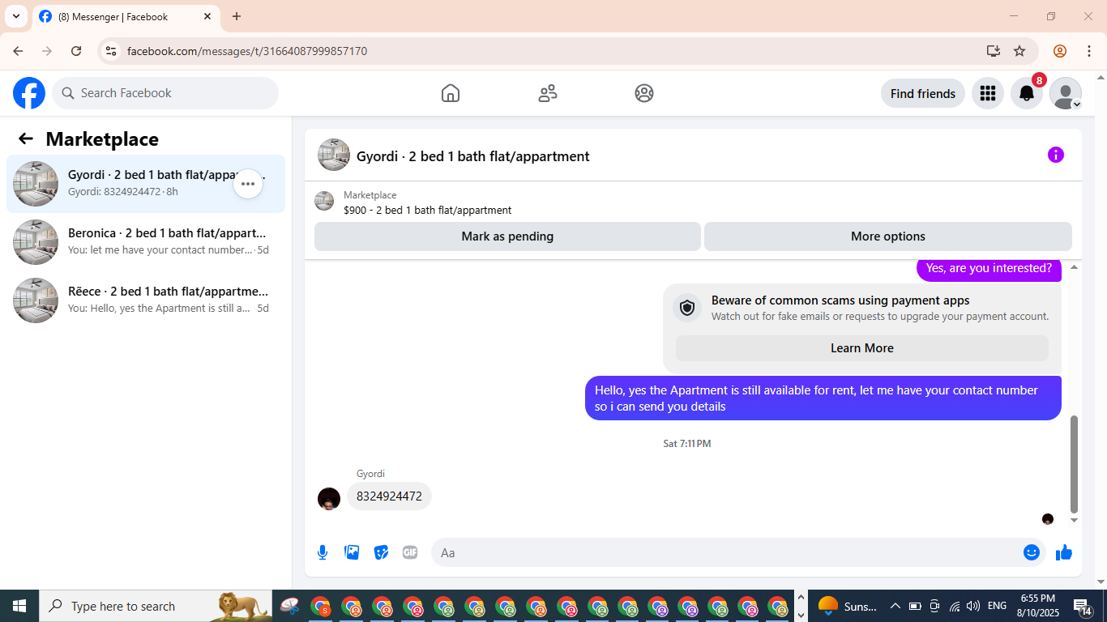Open the Home feed icon
Image resolution: width=1107 pixels, height=622 pixels.
coord(451,93)
